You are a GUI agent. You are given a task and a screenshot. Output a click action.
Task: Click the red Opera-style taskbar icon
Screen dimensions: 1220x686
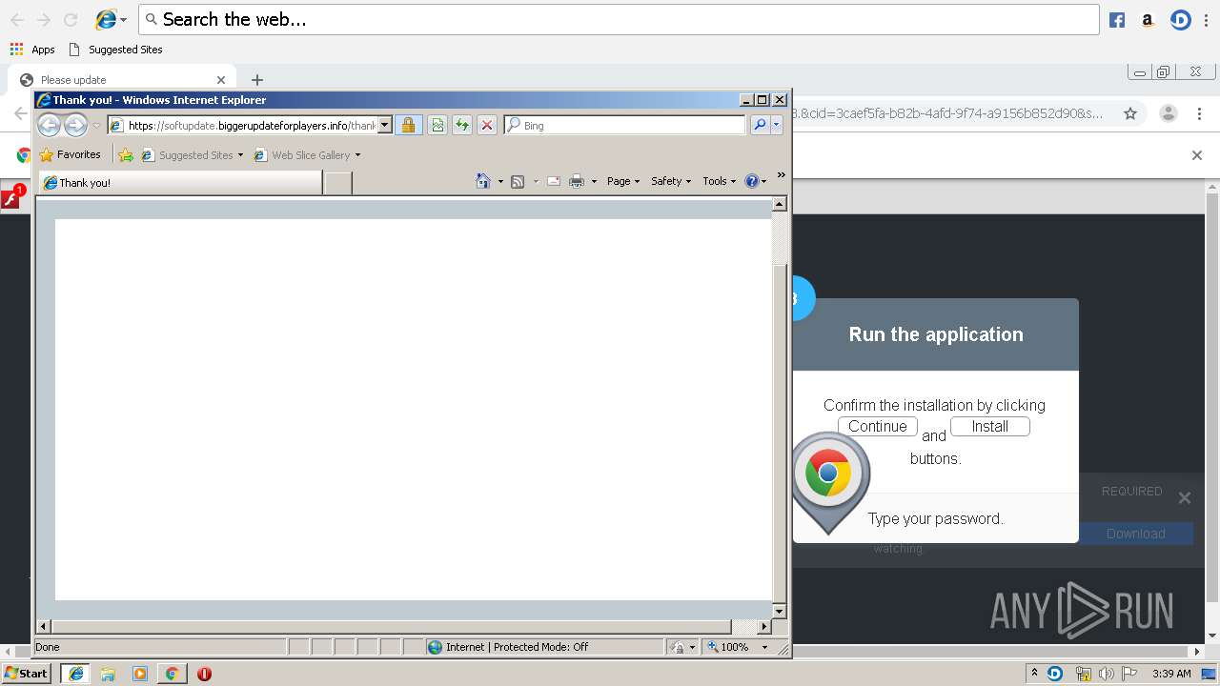204,674
